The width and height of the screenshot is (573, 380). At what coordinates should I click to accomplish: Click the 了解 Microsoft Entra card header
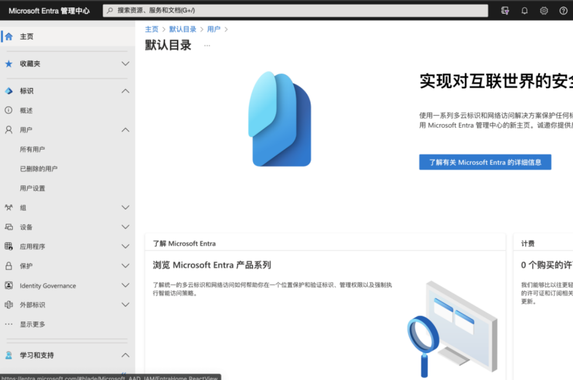[x=184, y=243]
